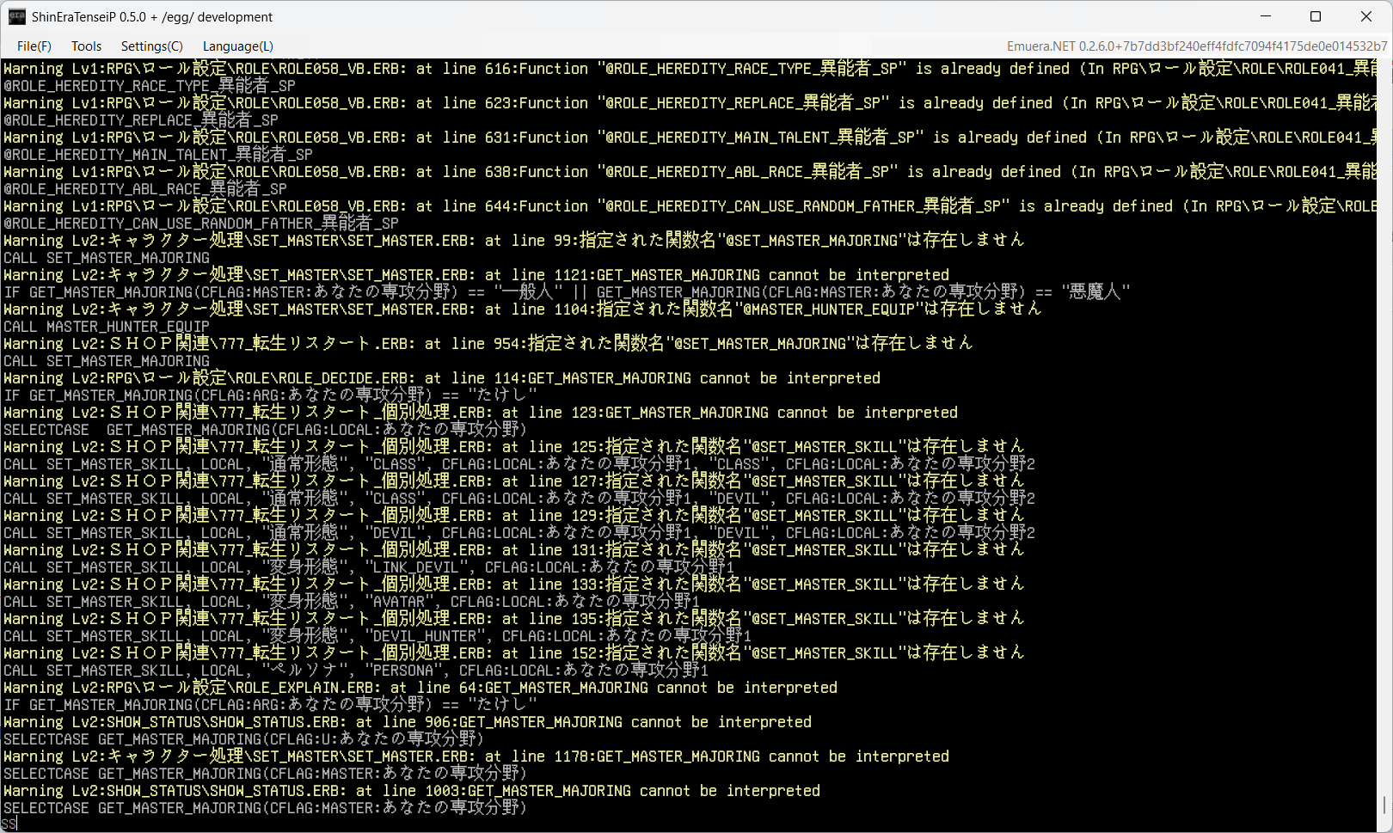Click the vertical scrollbar thumb on right edge
1393x833 pixels.
coord(1384,805)
